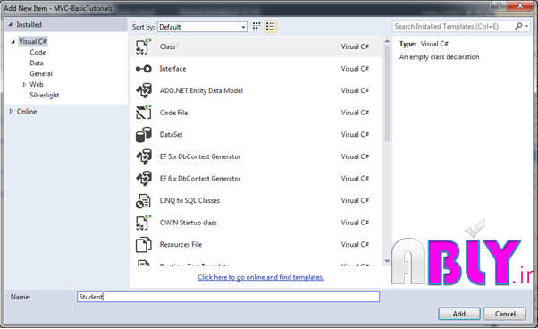Viewport: 538px width, 329px height.
Task: Collapse the Installed section
Action: point(11,25)
